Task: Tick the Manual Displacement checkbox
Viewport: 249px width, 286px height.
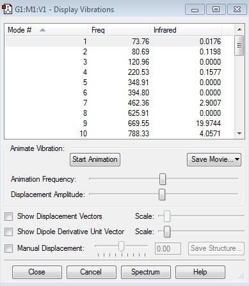Action: point(9,248)
